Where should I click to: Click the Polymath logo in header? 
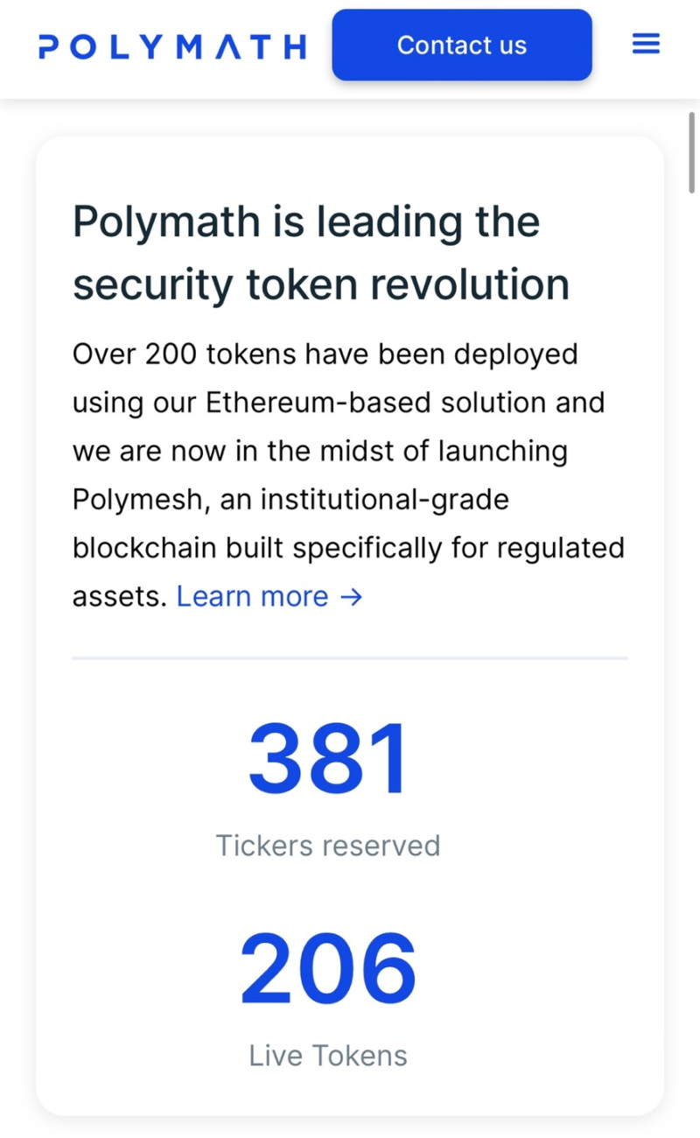point(172,46)
